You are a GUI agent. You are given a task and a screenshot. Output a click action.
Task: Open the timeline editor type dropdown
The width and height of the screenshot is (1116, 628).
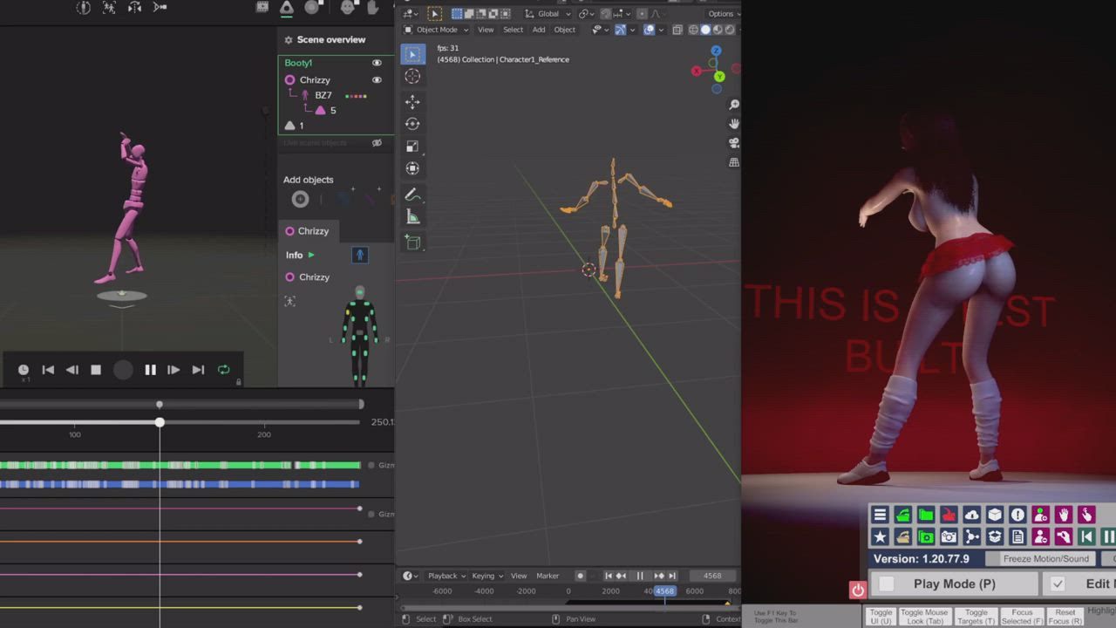point(409,576)
